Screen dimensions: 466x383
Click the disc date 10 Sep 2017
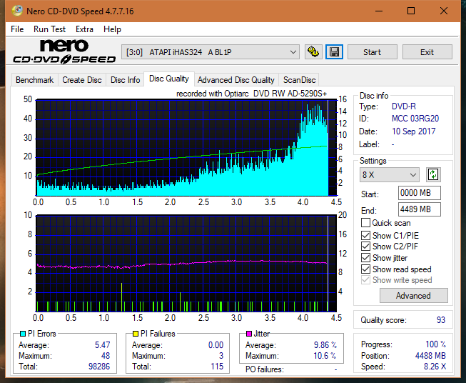pos(414,131)
